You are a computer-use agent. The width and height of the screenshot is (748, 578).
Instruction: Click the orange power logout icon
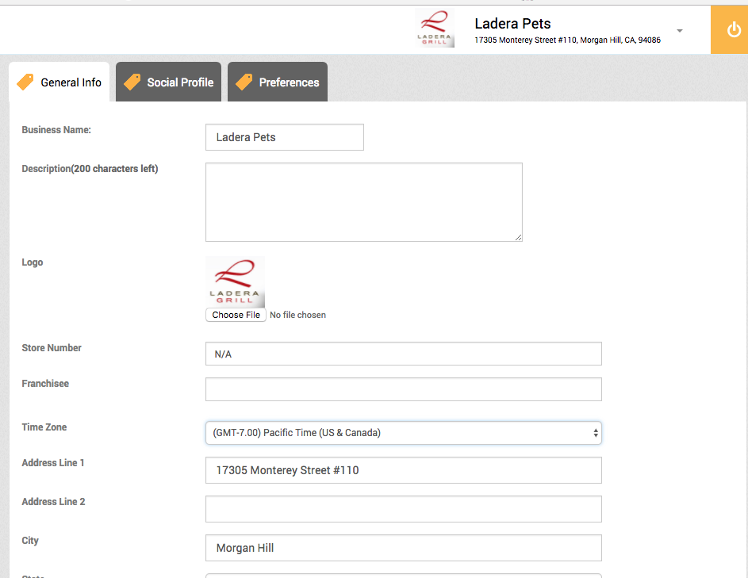coord(733,30)
